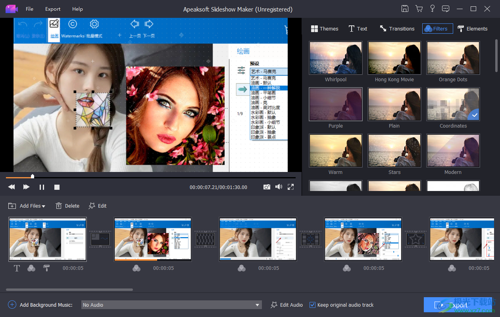The image size is (500, 317).
Task: Toggle Keep original audio track checkbox
Action: coord(313,305)
